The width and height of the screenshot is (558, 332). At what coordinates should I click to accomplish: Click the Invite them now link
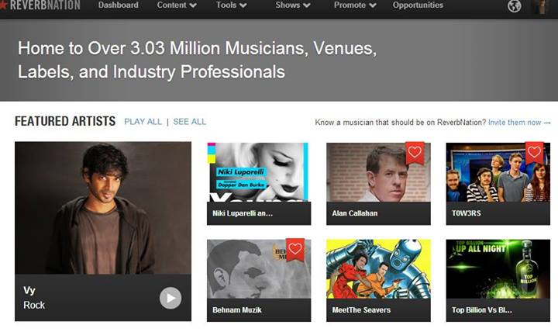519,123
